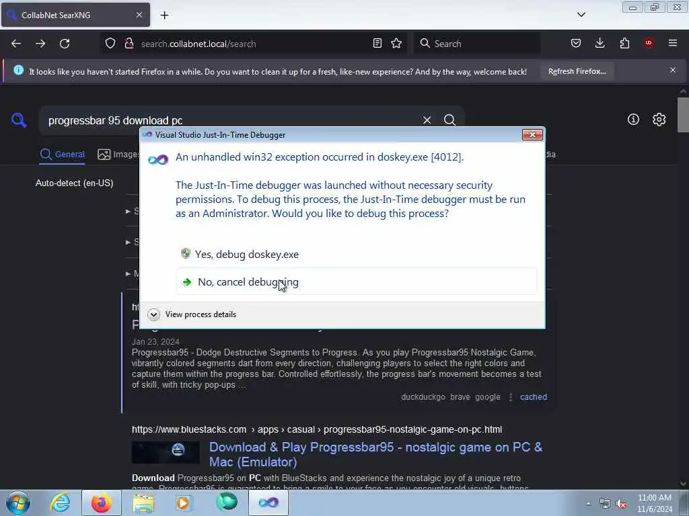Open the cached link of first result
The width and height of the screenshot is (689, 516).
tap(534, 396)
